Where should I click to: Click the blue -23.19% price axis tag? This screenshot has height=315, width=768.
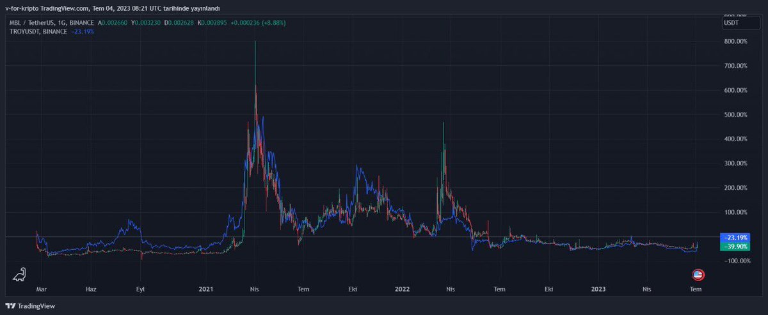(735, 237)
